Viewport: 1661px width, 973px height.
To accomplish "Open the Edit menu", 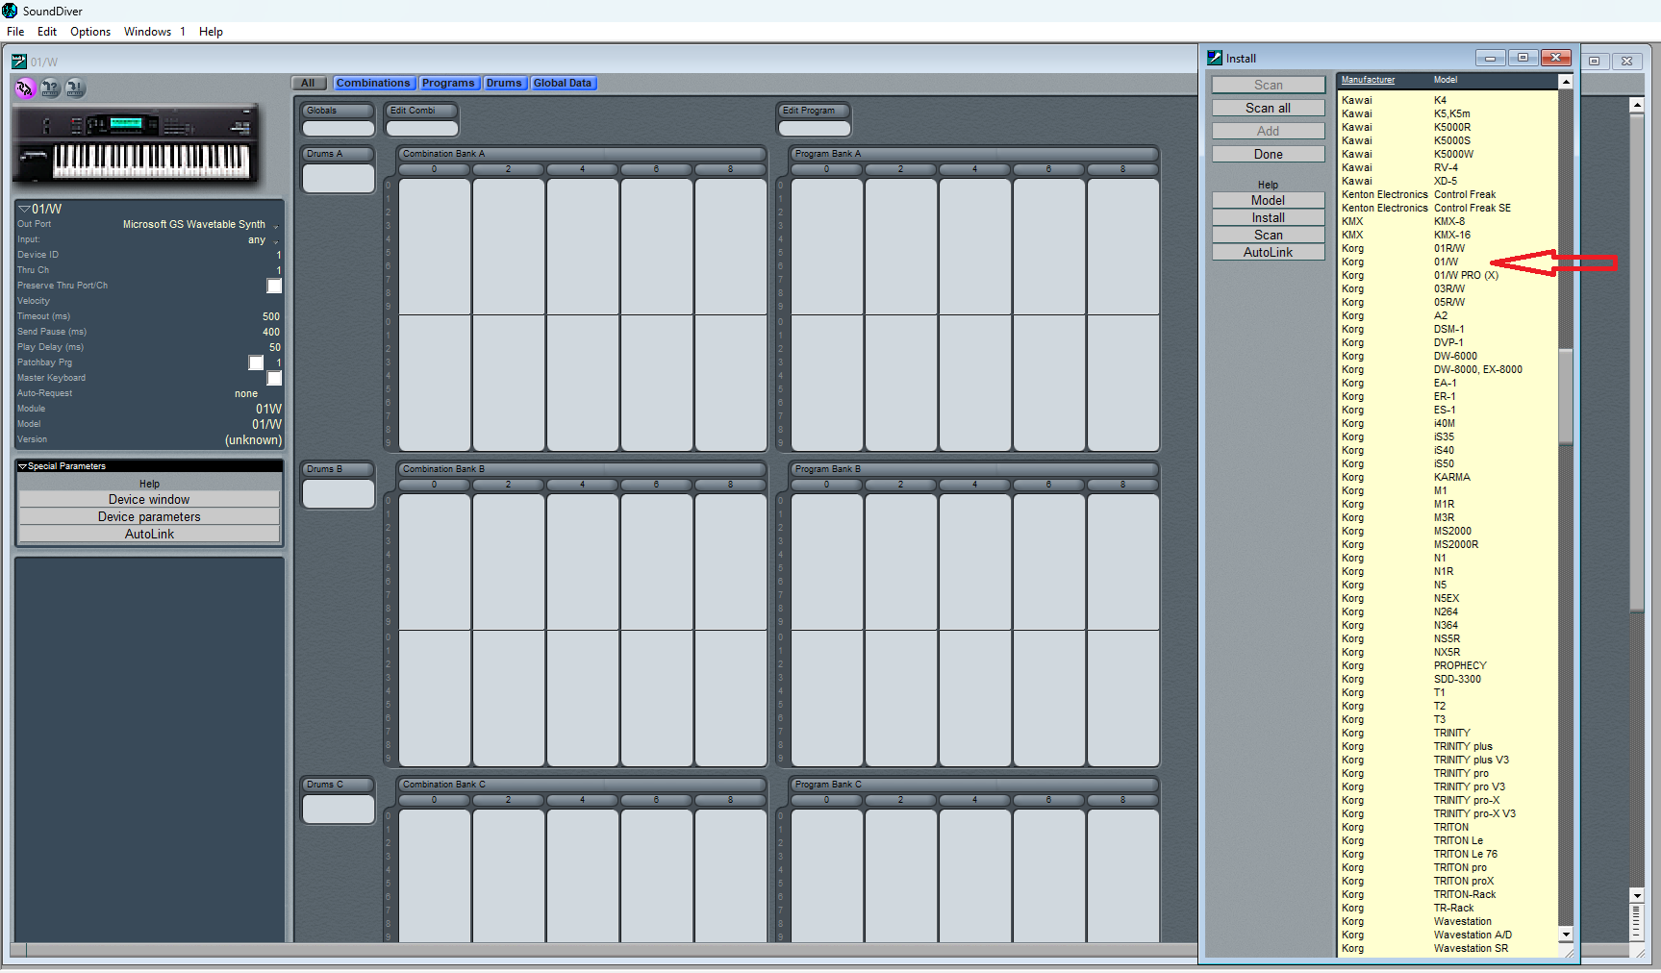I will pos(47,32).
